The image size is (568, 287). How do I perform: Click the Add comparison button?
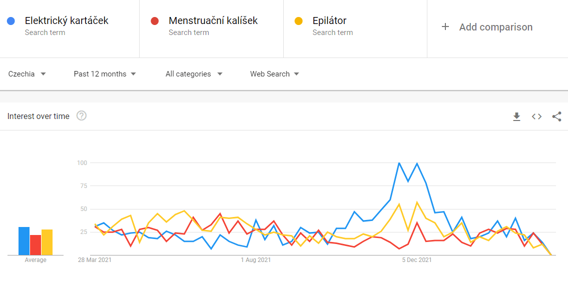495,27
